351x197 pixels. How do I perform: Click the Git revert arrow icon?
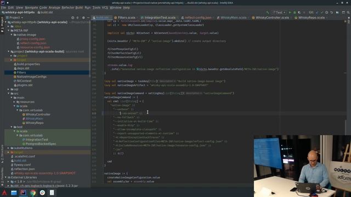click(331, 13)
